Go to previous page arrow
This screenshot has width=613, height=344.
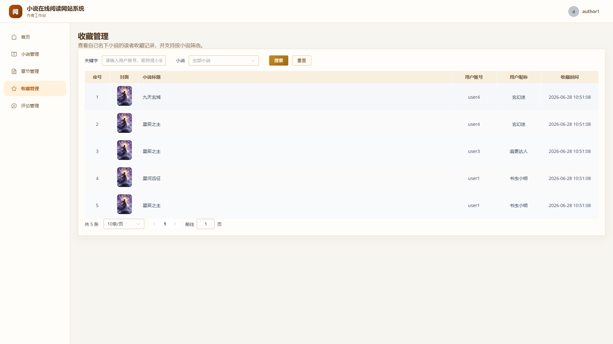click(155, 224)
